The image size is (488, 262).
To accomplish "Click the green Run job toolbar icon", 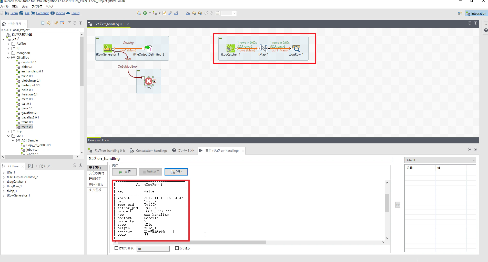I will tap(145, 13).
